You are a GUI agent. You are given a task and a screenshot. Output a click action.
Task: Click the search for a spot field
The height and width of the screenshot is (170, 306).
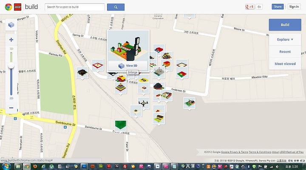click(75, 7)
